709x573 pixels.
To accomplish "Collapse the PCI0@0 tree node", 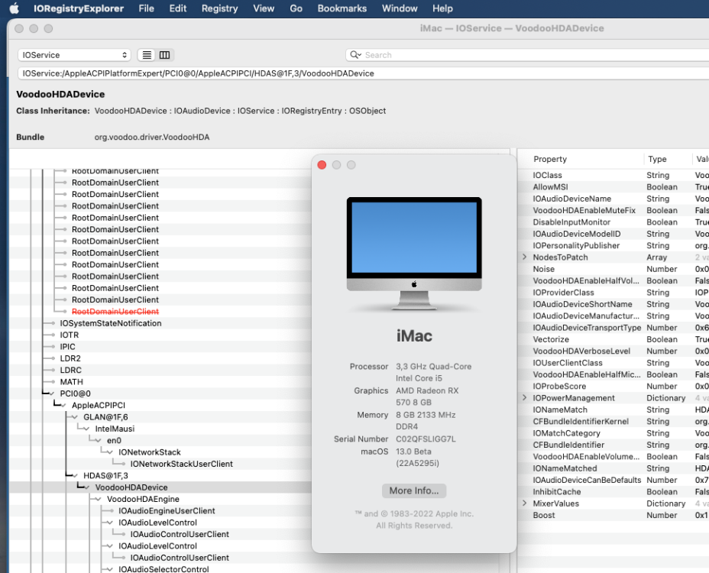I will point(52,394).
